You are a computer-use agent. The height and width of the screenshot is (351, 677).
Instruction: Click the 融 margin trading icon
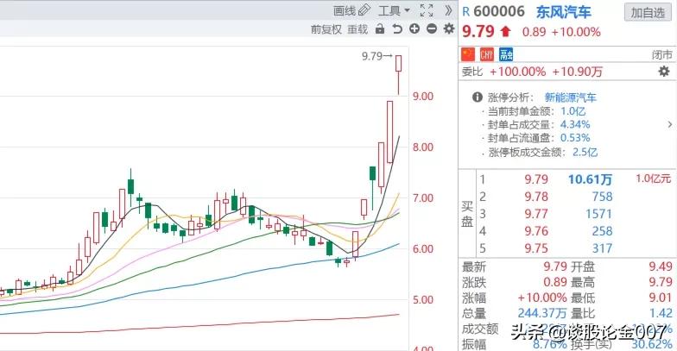506,54
